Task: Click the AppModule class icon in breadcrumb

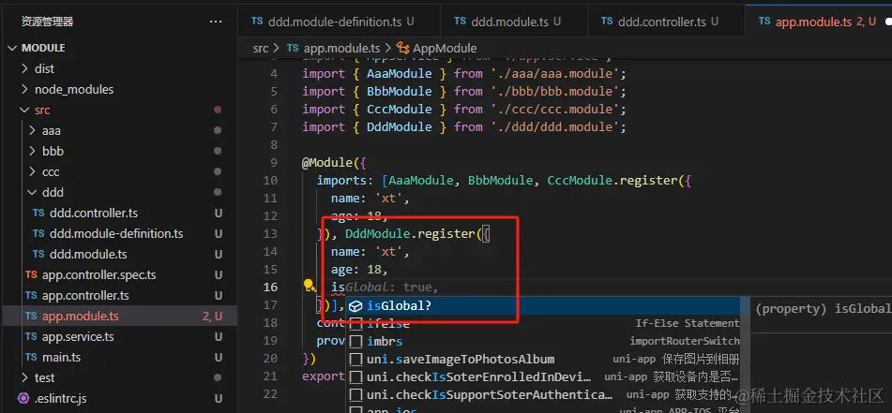Action: tap(402, 49)
